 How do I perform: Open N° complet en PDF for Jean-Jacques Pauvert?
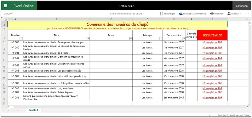(212, 98)
